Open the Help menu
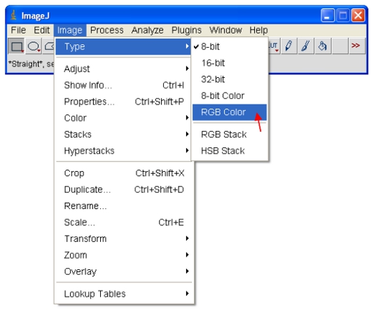Viewport: 371px width, 310px height. [x=258, y=30]
